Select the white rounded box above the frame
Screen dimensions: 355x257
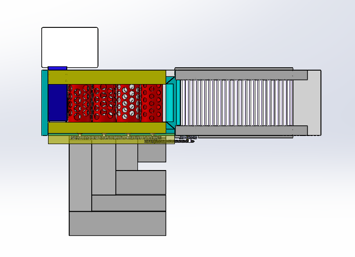tap(70, 48)
